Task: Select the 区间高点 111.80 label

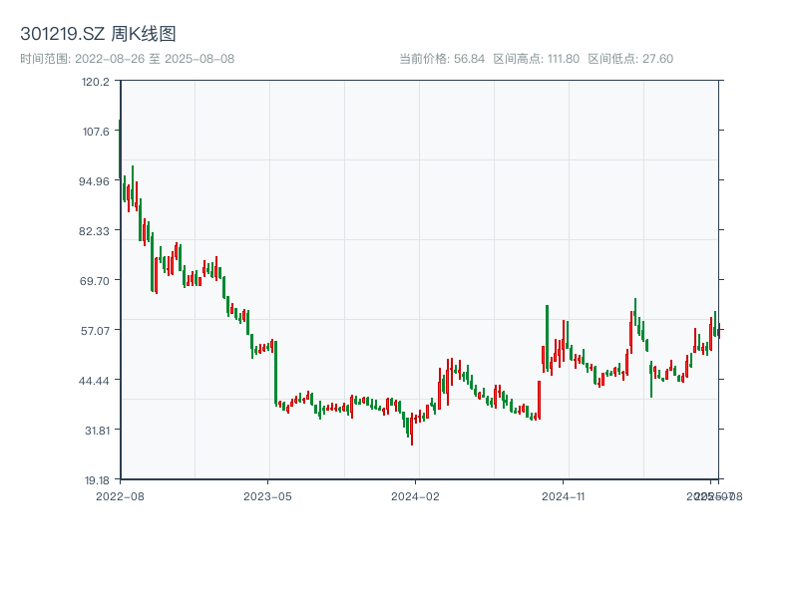Action: (x=537, y=59)
